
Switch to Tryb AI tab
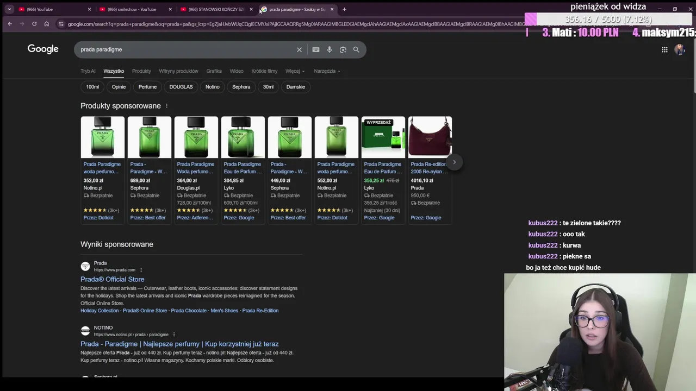(x=88, y=71)
